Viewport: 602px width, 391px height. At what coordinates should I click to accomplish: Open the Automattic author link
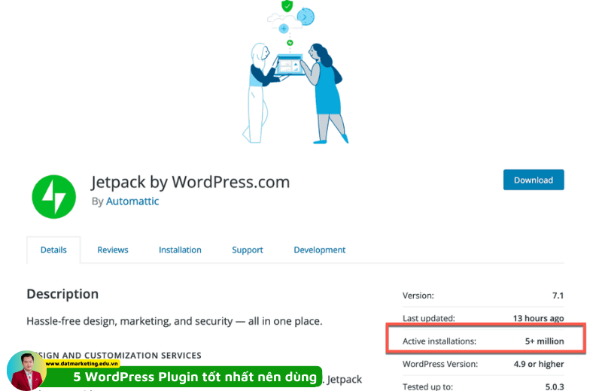tap(132, 201)
